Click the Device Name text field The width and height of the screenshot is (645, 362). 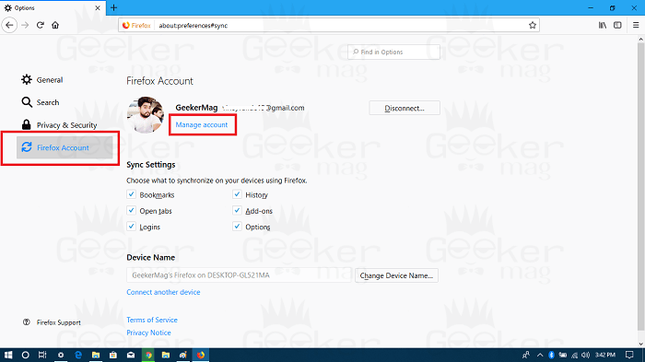[x=240, y=275]
